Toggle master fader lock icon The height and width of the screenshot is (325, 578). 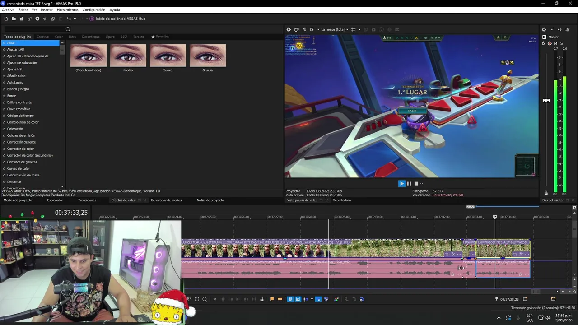[546, 193]
